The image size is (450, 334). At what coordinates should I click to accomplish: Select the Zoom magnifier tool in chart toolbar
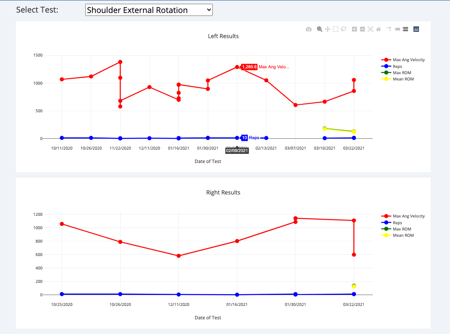(x=319, y=29)
